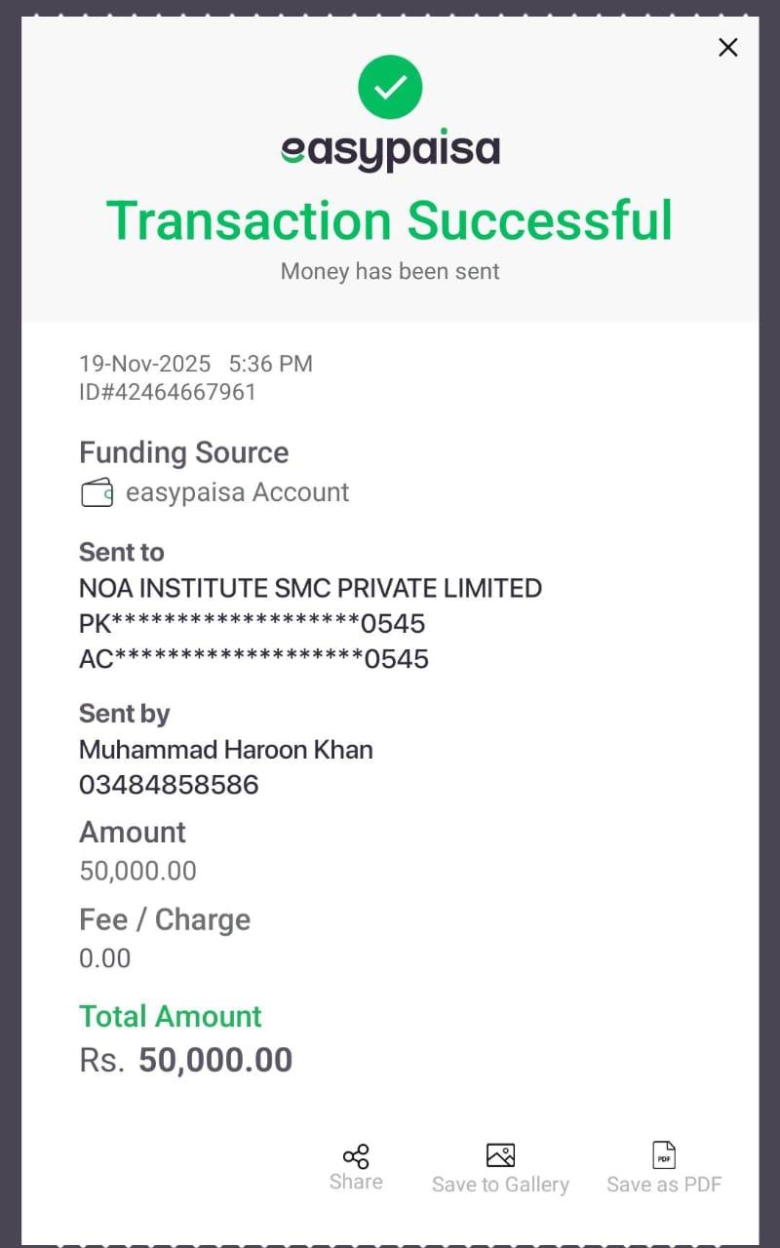
Task: Click the "Transaction Successful" heading
Action: 390,219
